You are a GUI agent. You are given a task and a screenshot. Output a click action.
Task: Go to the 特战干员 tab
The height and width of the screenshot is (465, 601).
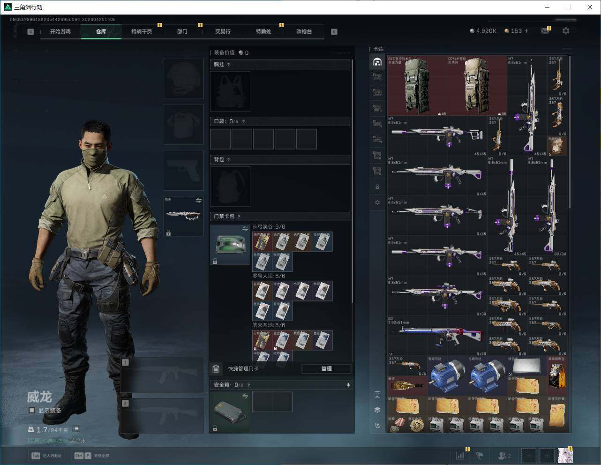(142, 31)
